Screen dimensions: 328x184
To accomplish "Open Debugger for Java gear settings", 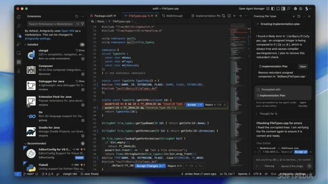I will coord(83,89).
